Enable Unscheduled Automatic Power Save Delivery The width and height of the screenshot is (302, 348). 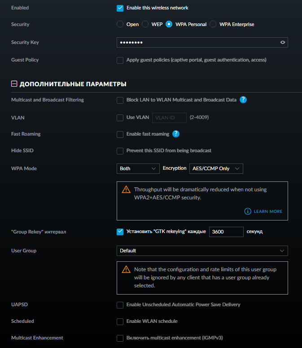(120, 305)
